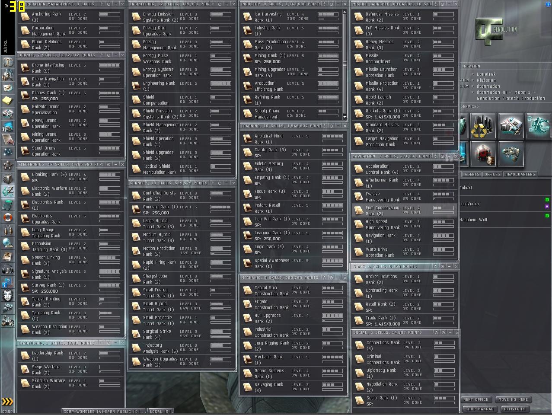
Task: Click the green status square beside Mannheim Wolf
Action: [547, 216]
